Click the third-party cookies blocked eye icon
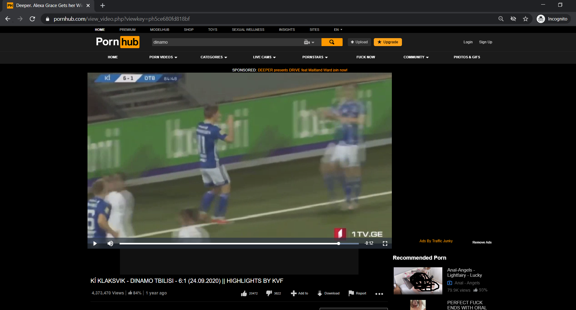The height and width of the screenshot is (310, 576). coord(513,19)
